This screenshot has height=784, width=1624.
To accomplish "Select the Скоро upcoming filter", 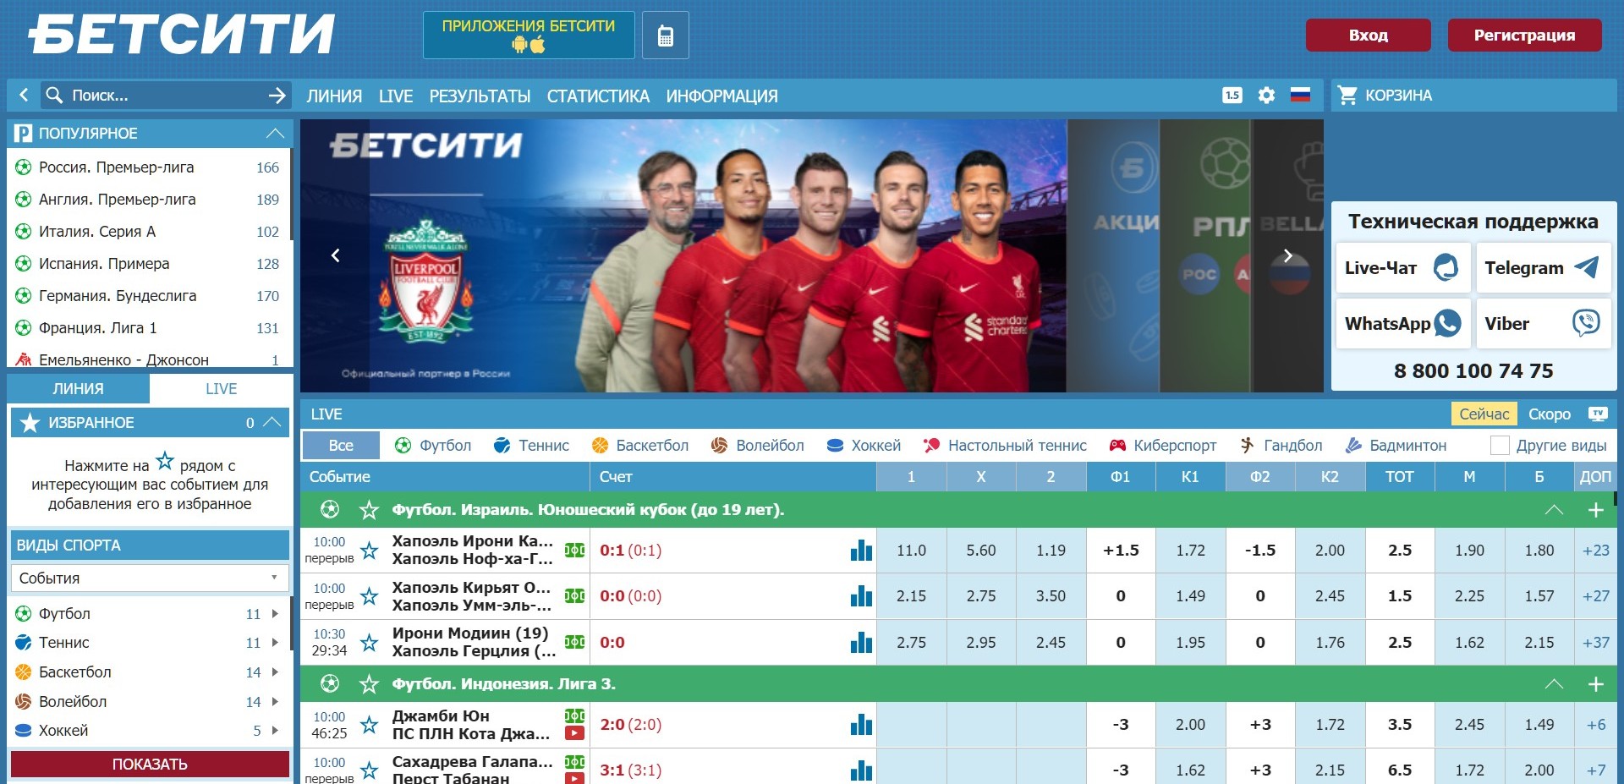I will pos(1550,414).
